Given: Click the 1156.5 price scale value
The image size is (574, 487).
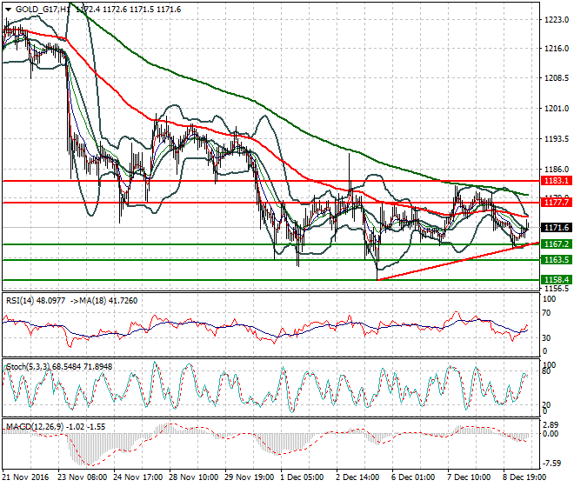Looking at the screenshot, I should tap(557, 288).
